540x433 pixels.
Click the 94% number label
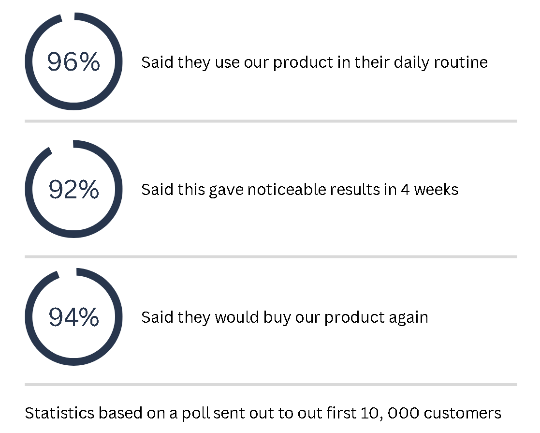click(73, 317)
